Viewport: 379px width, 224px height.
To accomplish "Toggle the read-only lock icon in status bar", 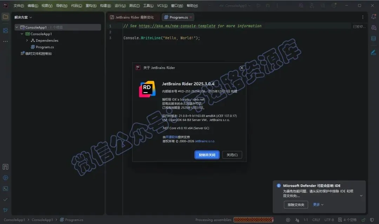I will point(363,220).
